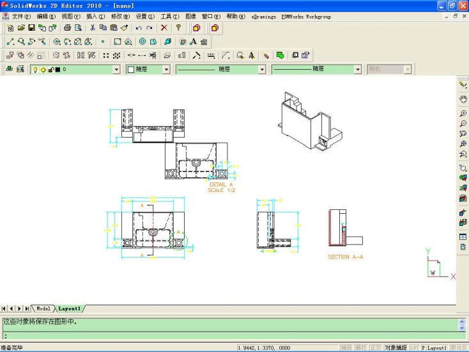
Task: Undo the last action
Action: [x=139, y=28]
